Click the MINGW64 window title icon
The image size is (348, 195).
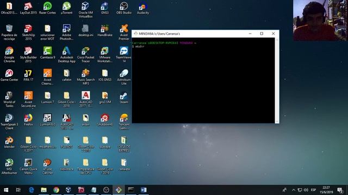pyautogui.click(x=135, y=34)
